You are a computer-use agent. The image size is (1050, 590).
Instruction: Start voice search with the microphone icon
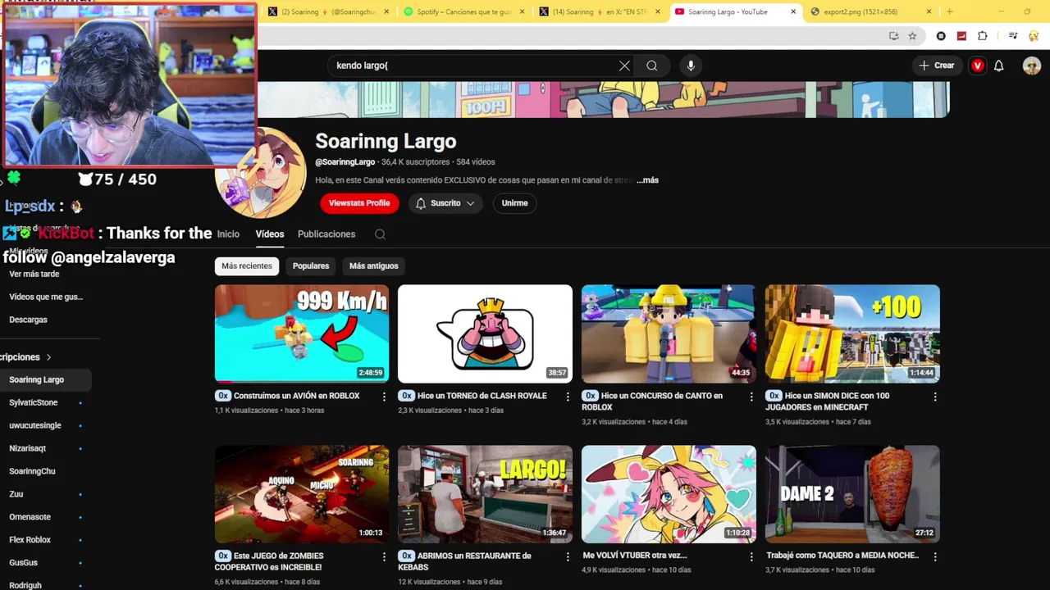691,66
